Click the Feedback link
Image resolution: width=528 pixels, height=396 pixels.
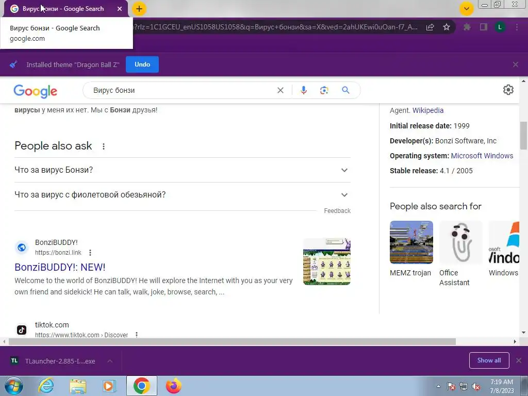pyautogui.click(x=337, y=211)
